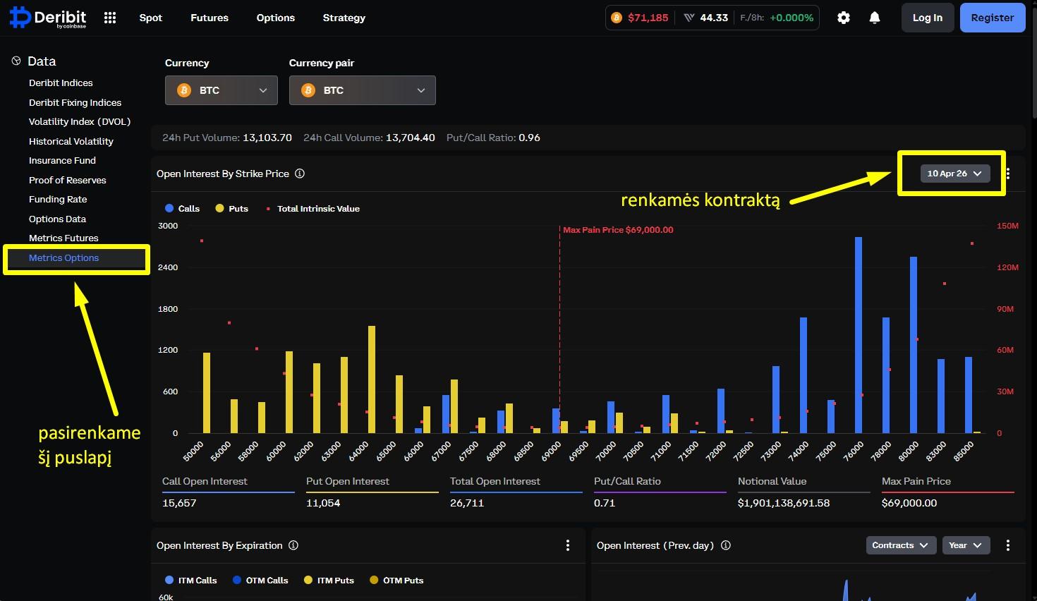Open the Contracts dropdown

point(901,545)
